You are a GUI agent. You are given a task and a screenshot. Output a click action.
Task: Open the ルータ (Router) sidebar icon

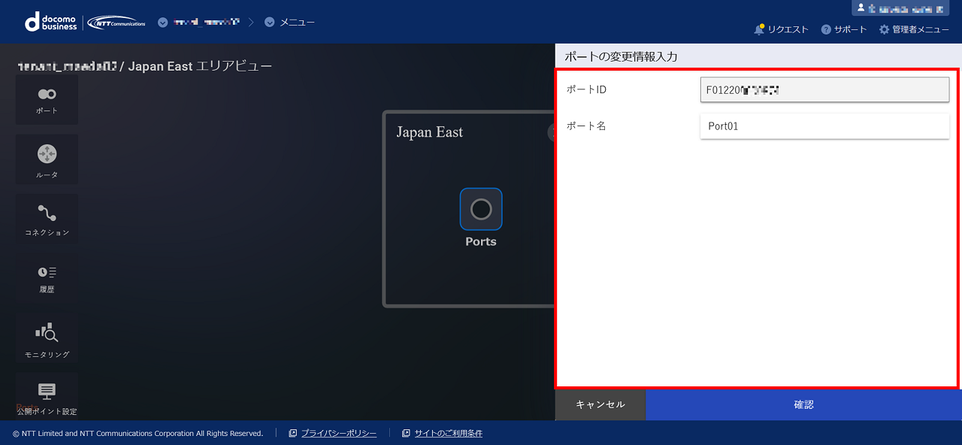47,159
